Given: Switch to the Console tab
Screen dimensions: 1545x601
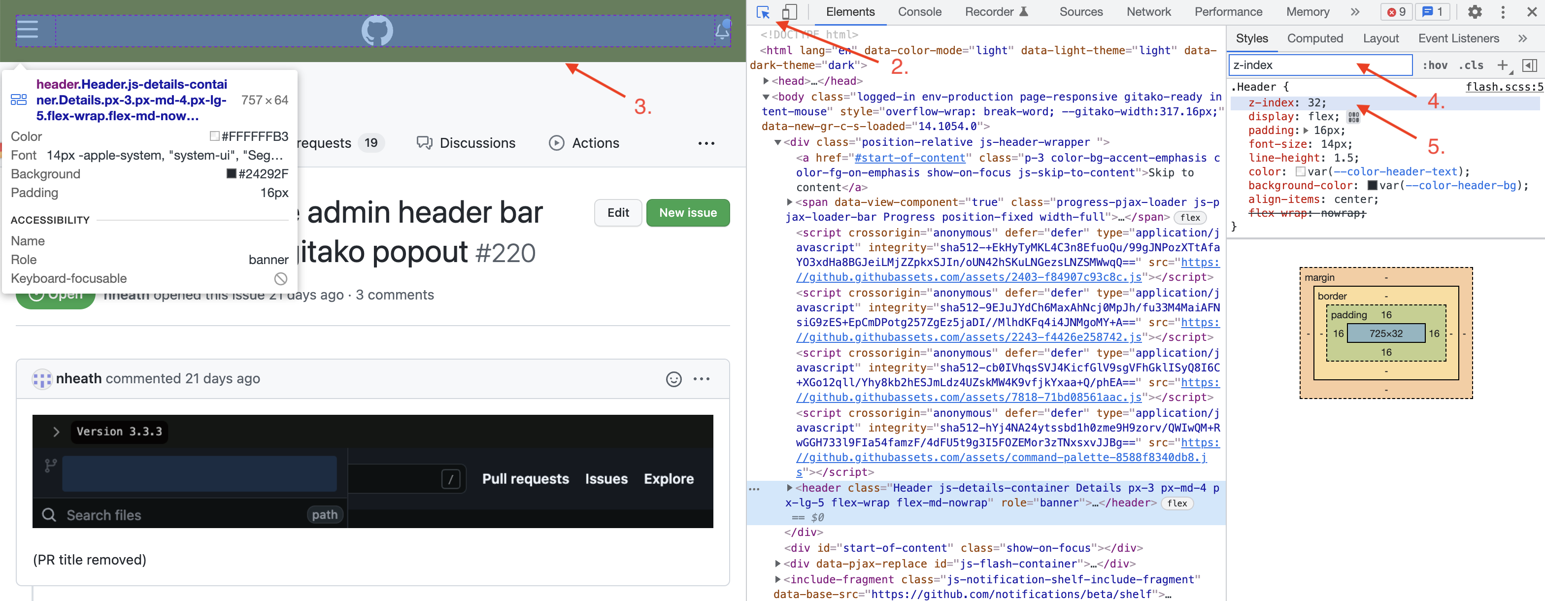Looking at the screenshot, I should coord(919,11).
